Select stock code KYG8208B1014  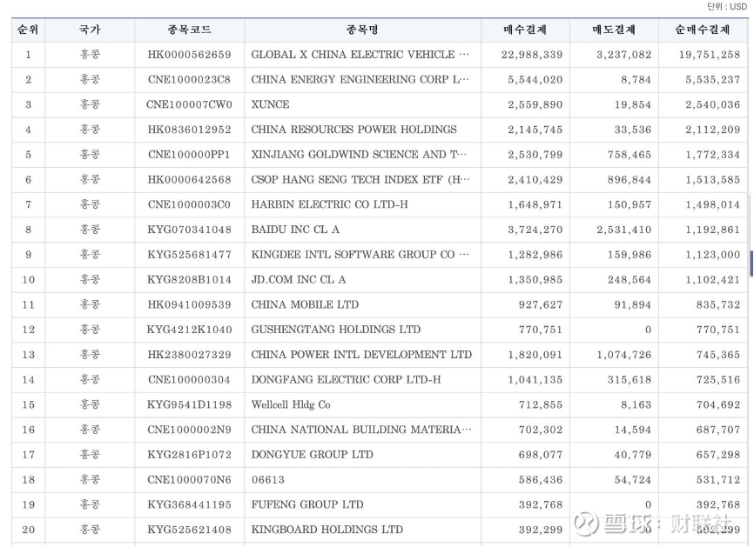tap(190, 279)
